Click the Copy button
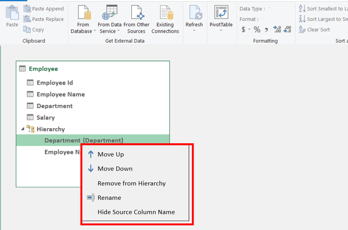Image resolution: width=348 pixels, height=230 pixels. (34, 30)
